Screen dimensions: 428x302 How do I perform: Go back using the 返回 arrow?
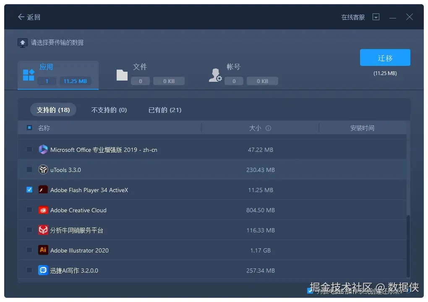[29, 17]
